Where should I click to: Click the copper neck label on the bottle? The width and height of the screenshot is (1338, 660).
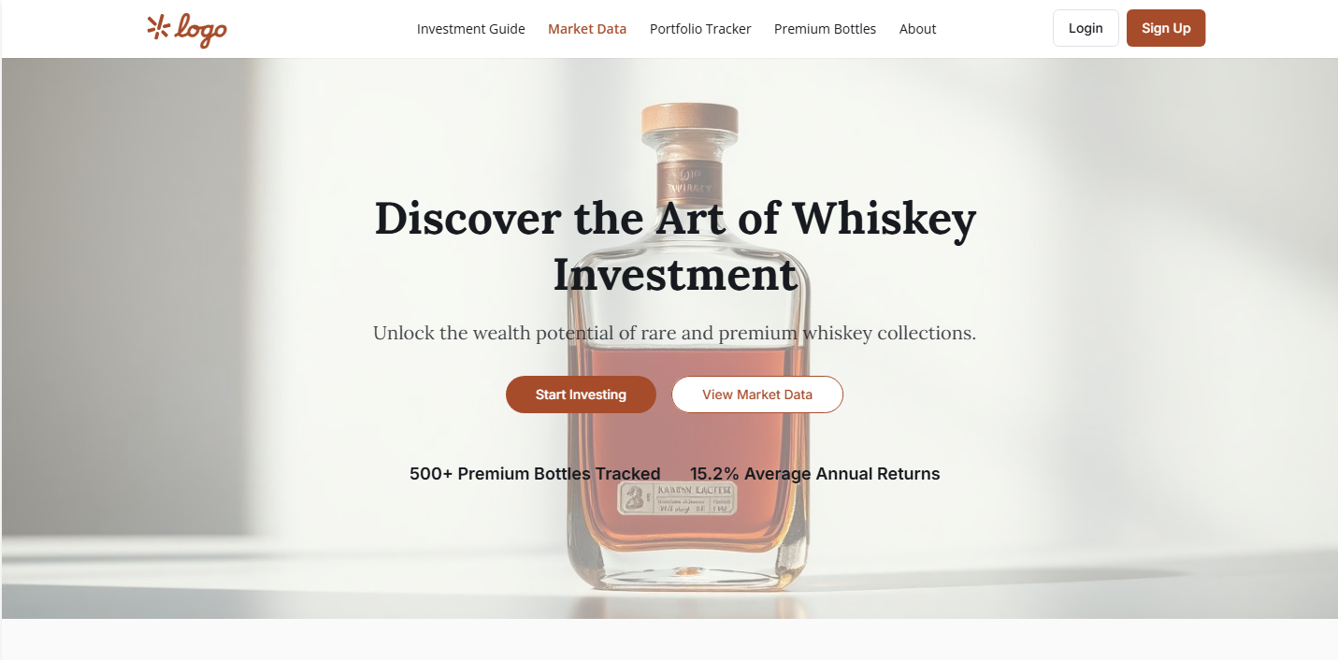click(x=689, y=178)
